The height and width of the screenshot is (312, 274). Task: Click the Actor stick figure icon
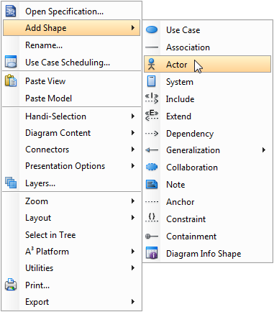tap(151, 64)
